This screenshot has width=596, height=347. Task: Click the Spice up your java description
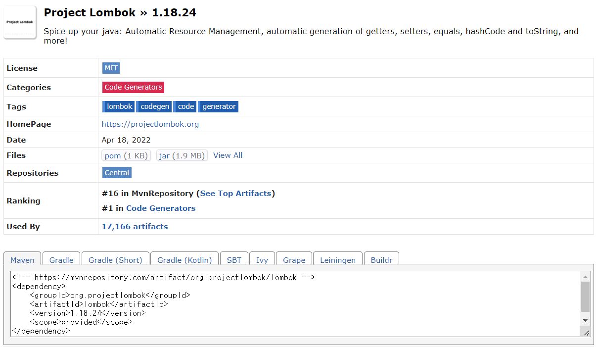tap(311, 36)
